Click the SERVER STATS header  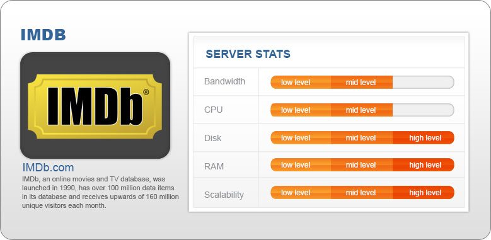click(x=248, y=54)
